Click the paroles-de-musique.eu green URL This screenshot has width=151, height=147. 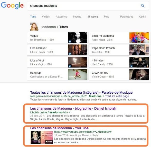point(66,96)
